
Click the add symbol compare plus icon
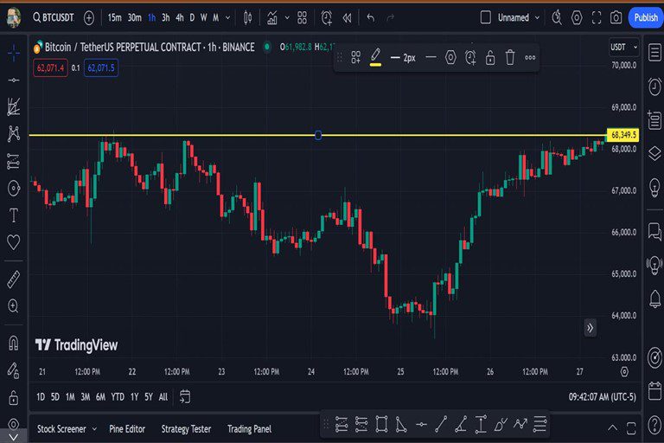pos(89,18)
